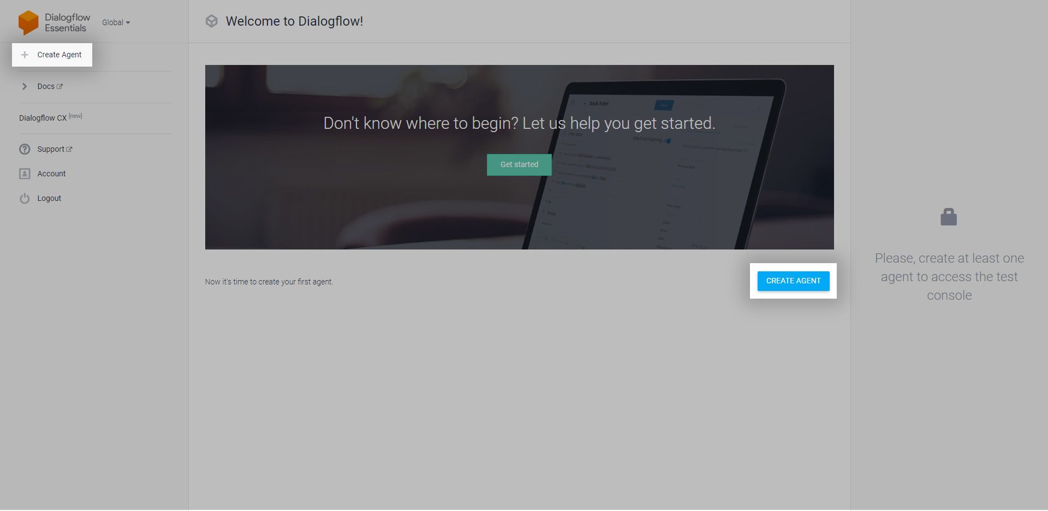The width and height of the screenshot is (1048, 511).
Task: Click the external link icon next to Support
Action: (69, 149)
